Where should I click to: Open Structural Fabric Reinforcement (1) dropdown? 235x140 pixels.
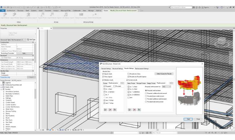(13, 40)
